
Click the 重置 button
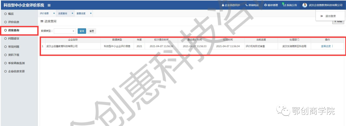pos(92,31)
